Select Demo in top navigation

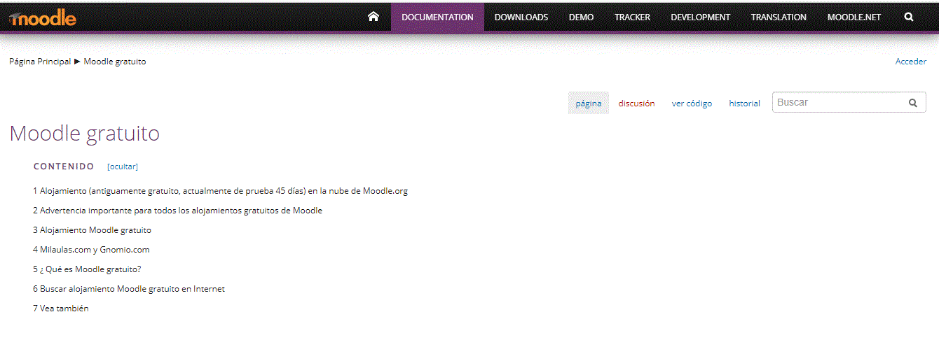tap(581, 17)
